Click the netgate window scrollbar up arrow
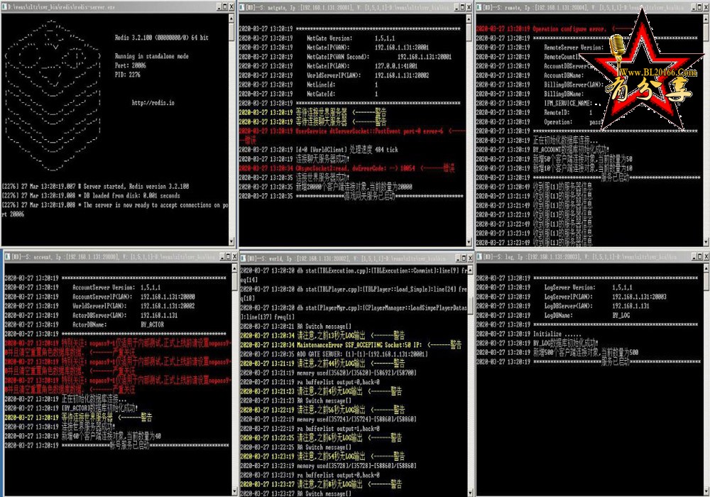This screenshot has width=710, height=497. pos(469,19)
